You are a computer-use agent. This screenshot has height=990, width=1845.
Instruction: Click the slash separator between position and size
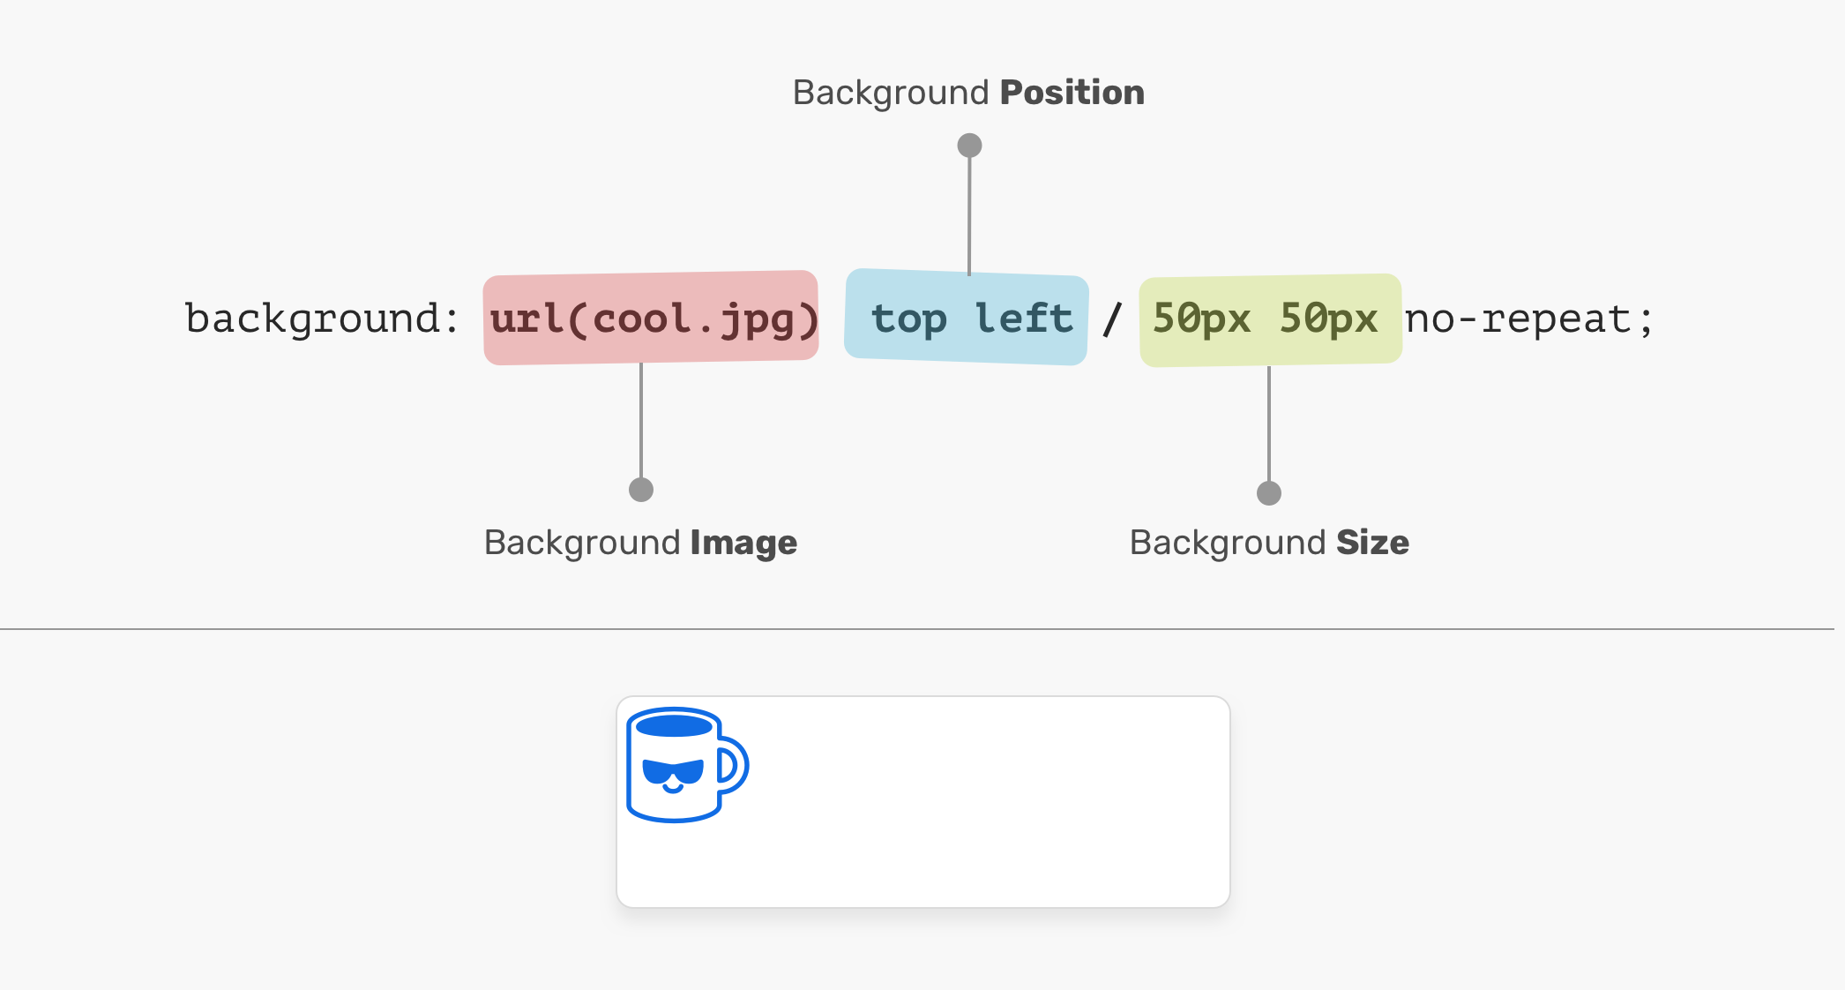(x=1113, y=319)
